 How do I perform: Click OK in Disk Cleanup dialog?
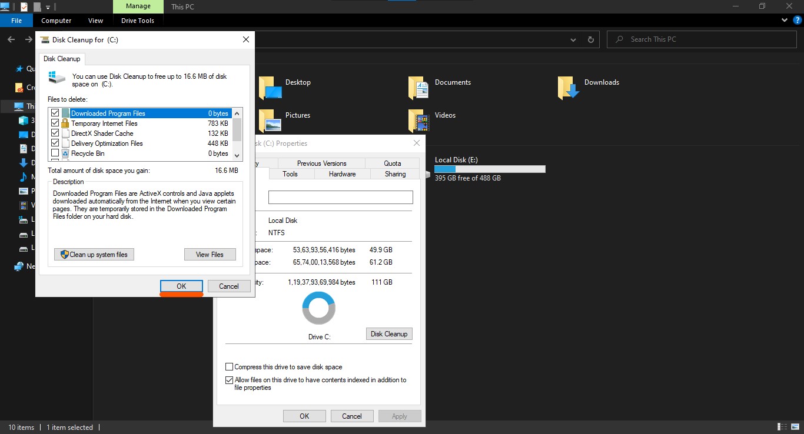181,286
